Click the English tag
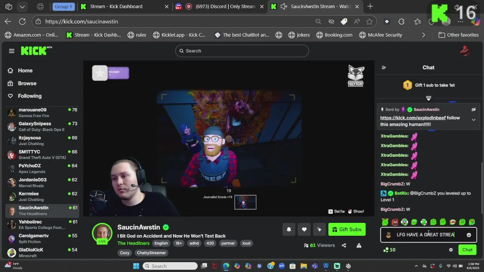This screenshot has width=484, height=272. pyautogui.click(x=161, y=243)
